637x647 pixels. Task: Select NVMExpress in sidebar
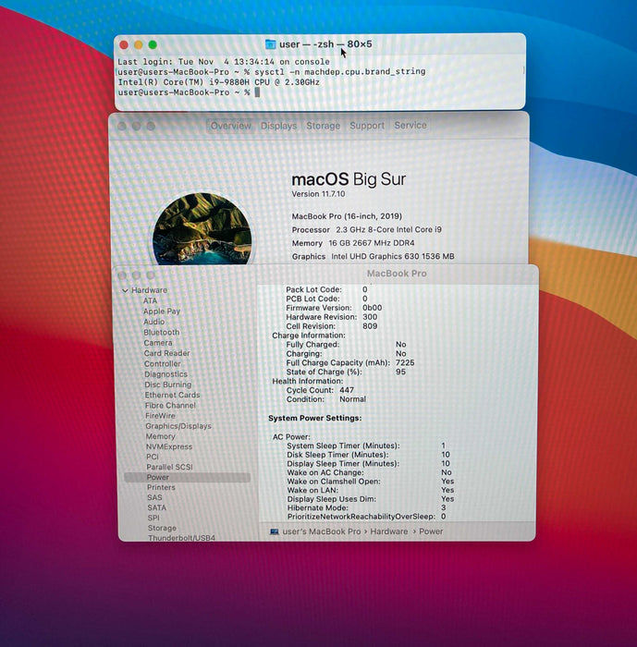(169, 446)
